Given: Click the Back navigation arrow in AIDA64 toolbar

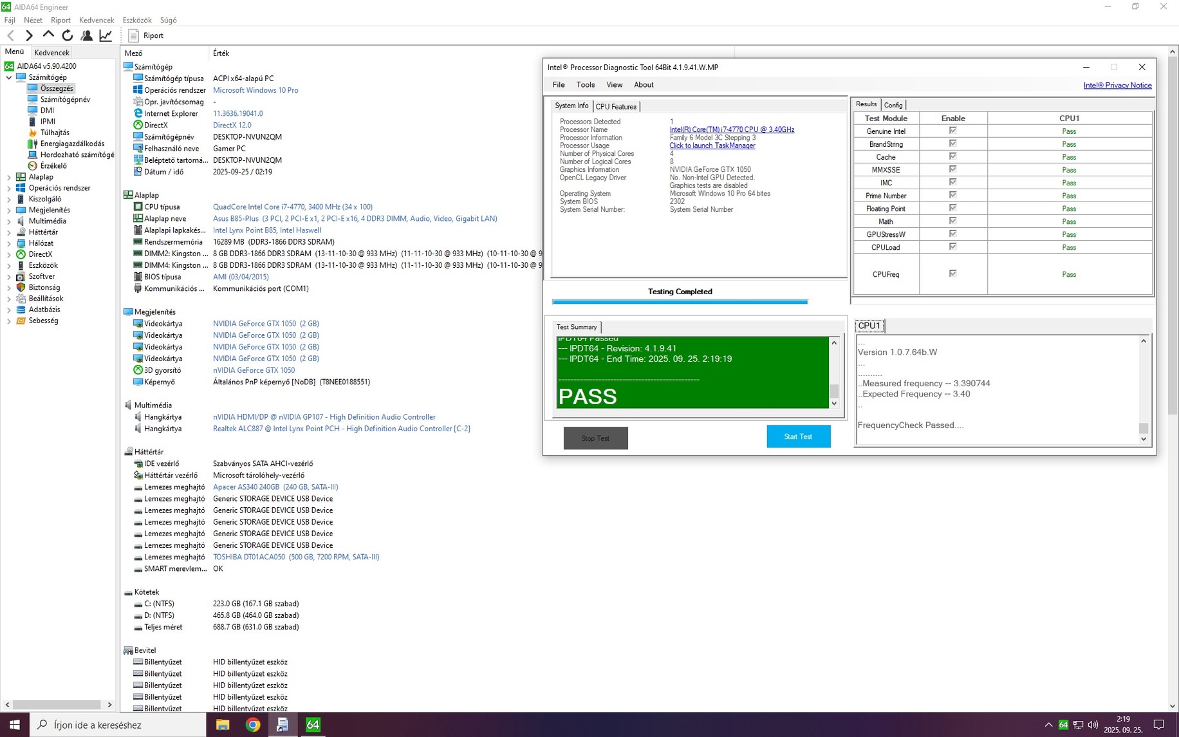Looking at the screenshot, I should [10, 35].
